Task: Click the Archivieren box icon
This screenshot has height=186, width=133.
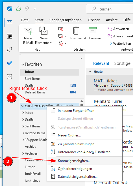Action: [93, 31]
